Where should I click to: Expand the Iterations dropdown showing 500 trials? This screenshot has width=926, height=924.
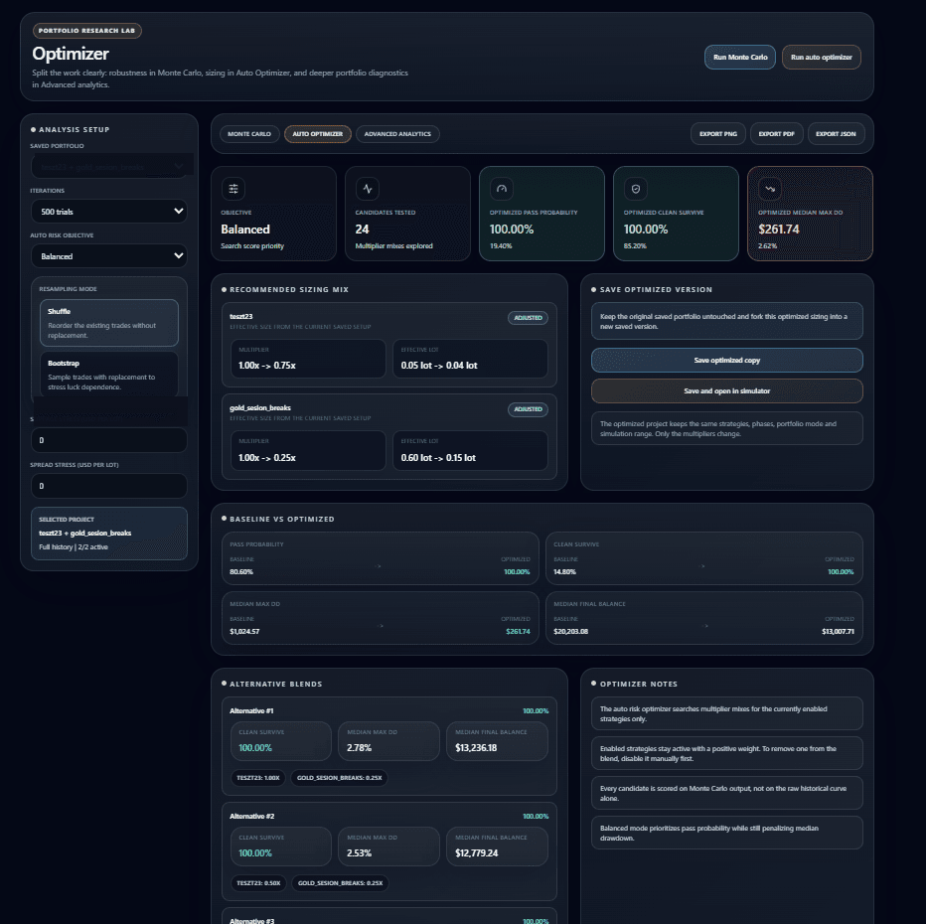pyautogui.click(x=108, y=210)
